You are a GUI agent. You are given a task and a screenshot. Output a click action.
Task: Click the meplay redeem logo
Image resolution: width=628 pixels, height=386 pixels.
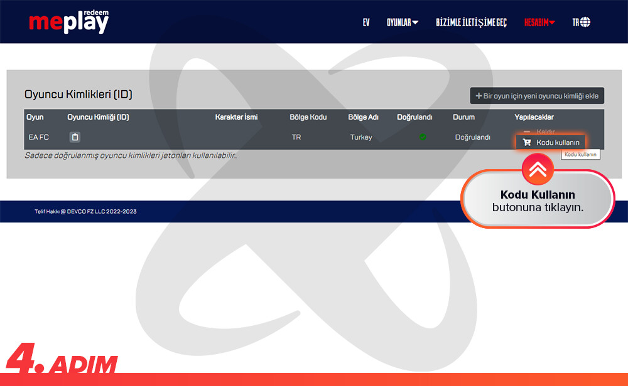tap(68, 22)
